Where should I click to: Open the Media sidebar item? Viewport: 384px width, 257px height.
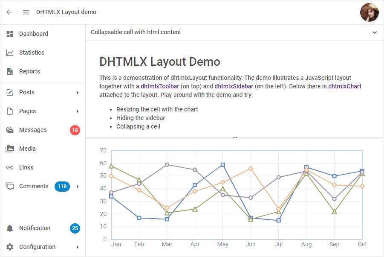43,149
